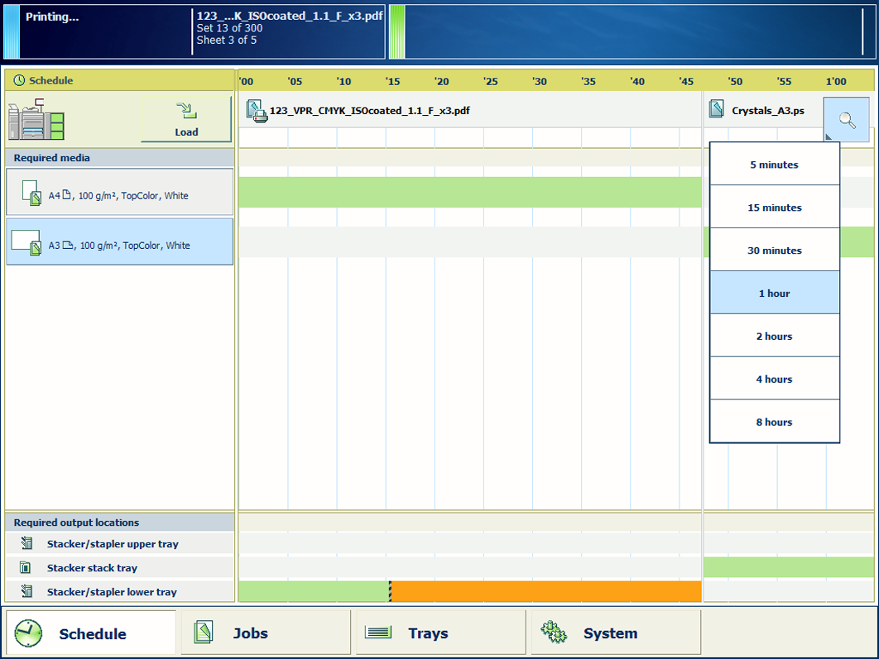Set the schedule range to 2 hours
Viewport: 879px width, 659px height.
[x=774, y=337]
